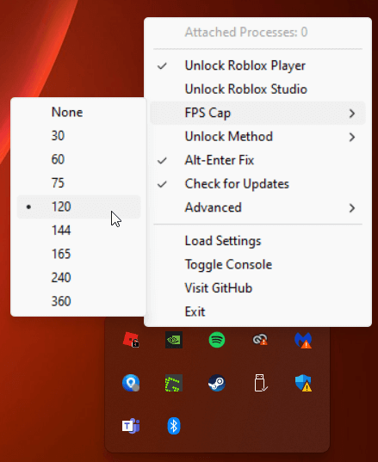Click the Bluetooth tray icon
The height and width of the screenshot is (462, 378).
[174, 426]
